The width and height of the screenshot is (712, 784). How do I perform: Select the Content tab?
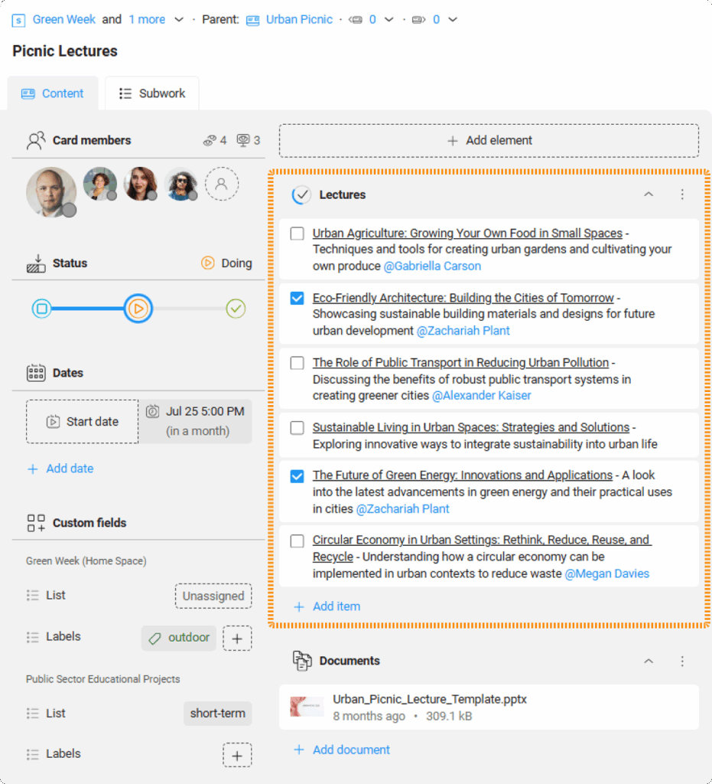(53, 93)
